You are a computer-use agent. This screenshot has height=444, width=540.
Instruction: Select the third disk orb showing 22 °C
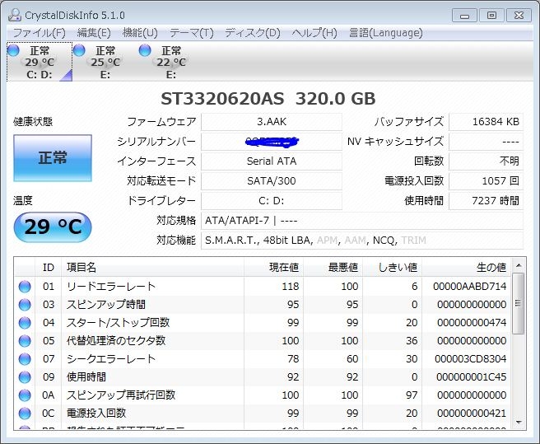[145, 51]
